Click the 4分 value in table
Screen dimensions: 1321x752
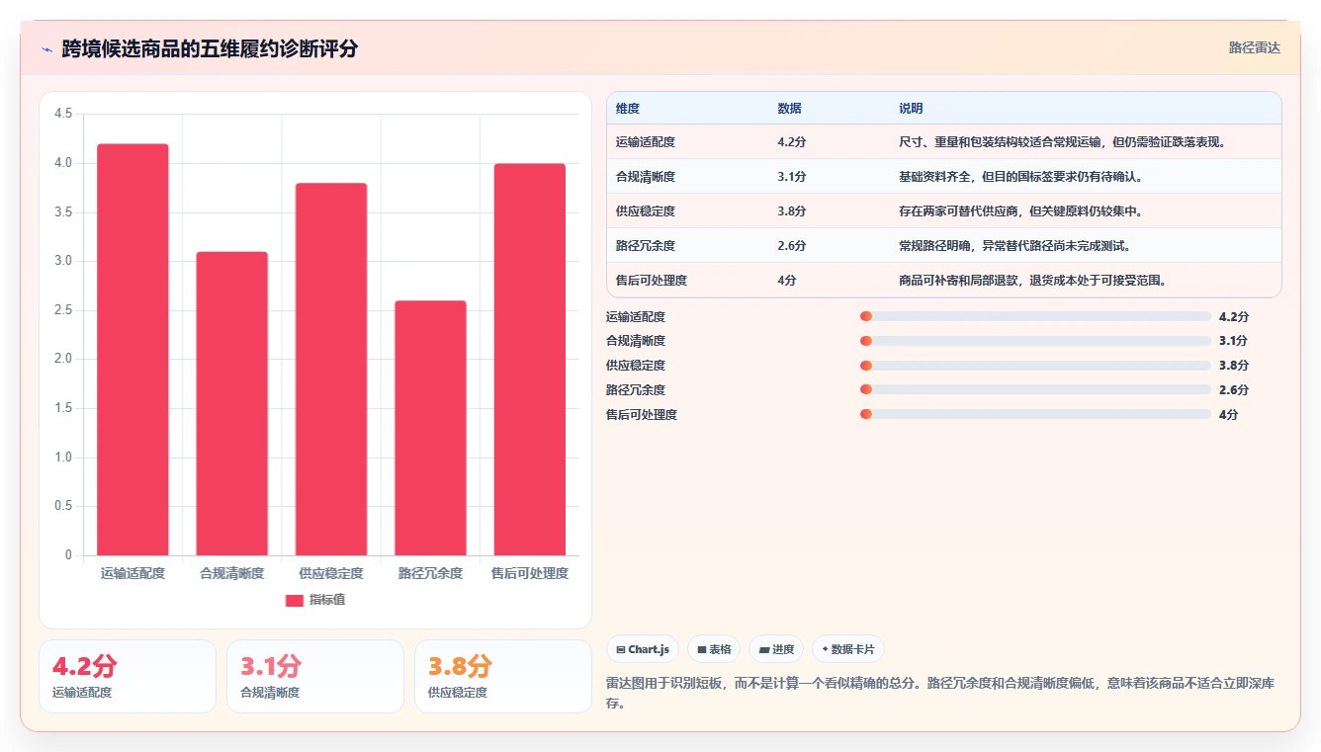tap(787, 281)
